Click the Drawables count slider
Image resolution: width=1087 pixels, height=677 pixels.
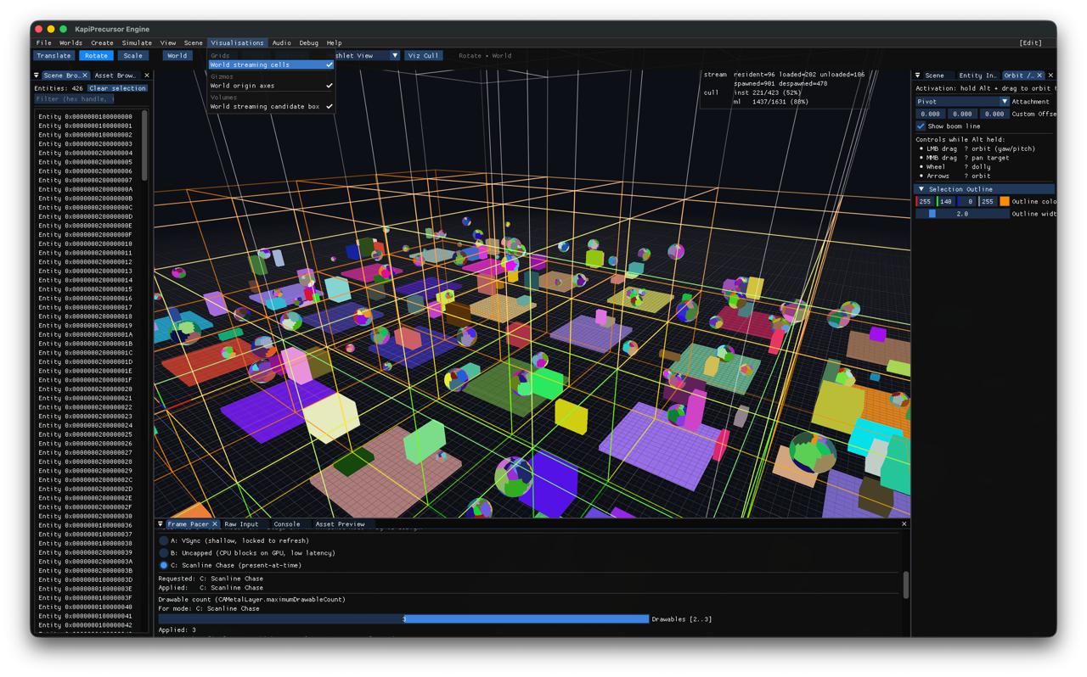[x=403, y=619]
